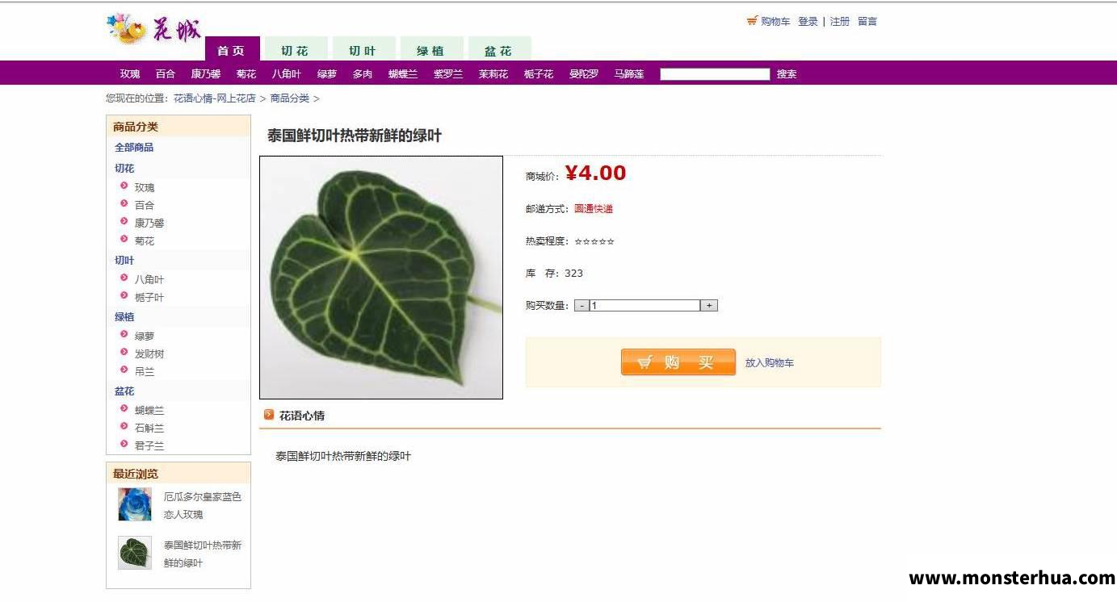Click the blue rose thumbnail in 最近浏览

click(135, 504)
